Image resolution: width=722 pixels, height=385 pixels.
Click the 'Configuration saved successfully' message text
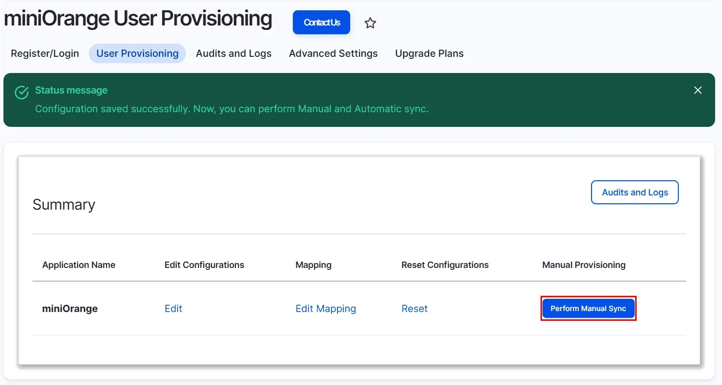click(232, 109)
